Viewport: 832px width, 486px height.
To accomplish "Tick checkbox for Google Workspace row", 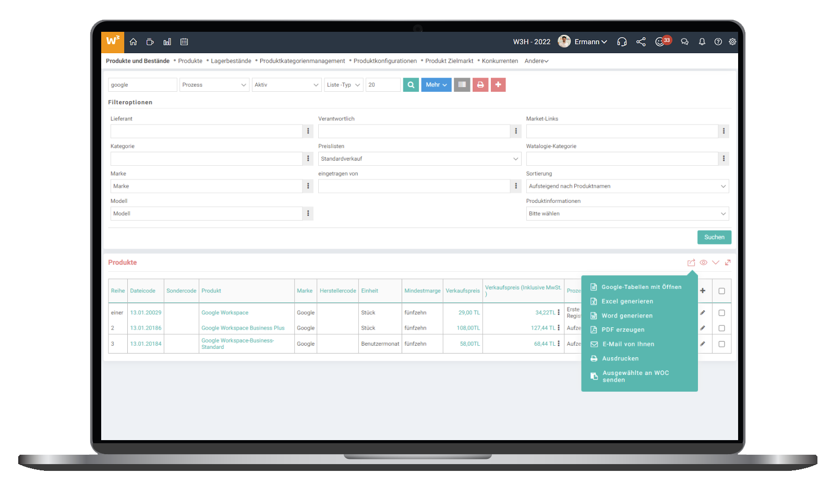I will click(x=722, y=313).
